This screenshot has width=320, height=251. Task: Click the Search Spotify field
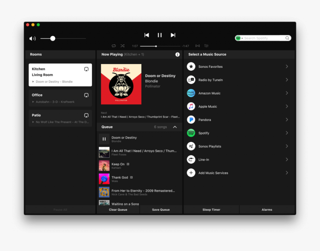263,38
